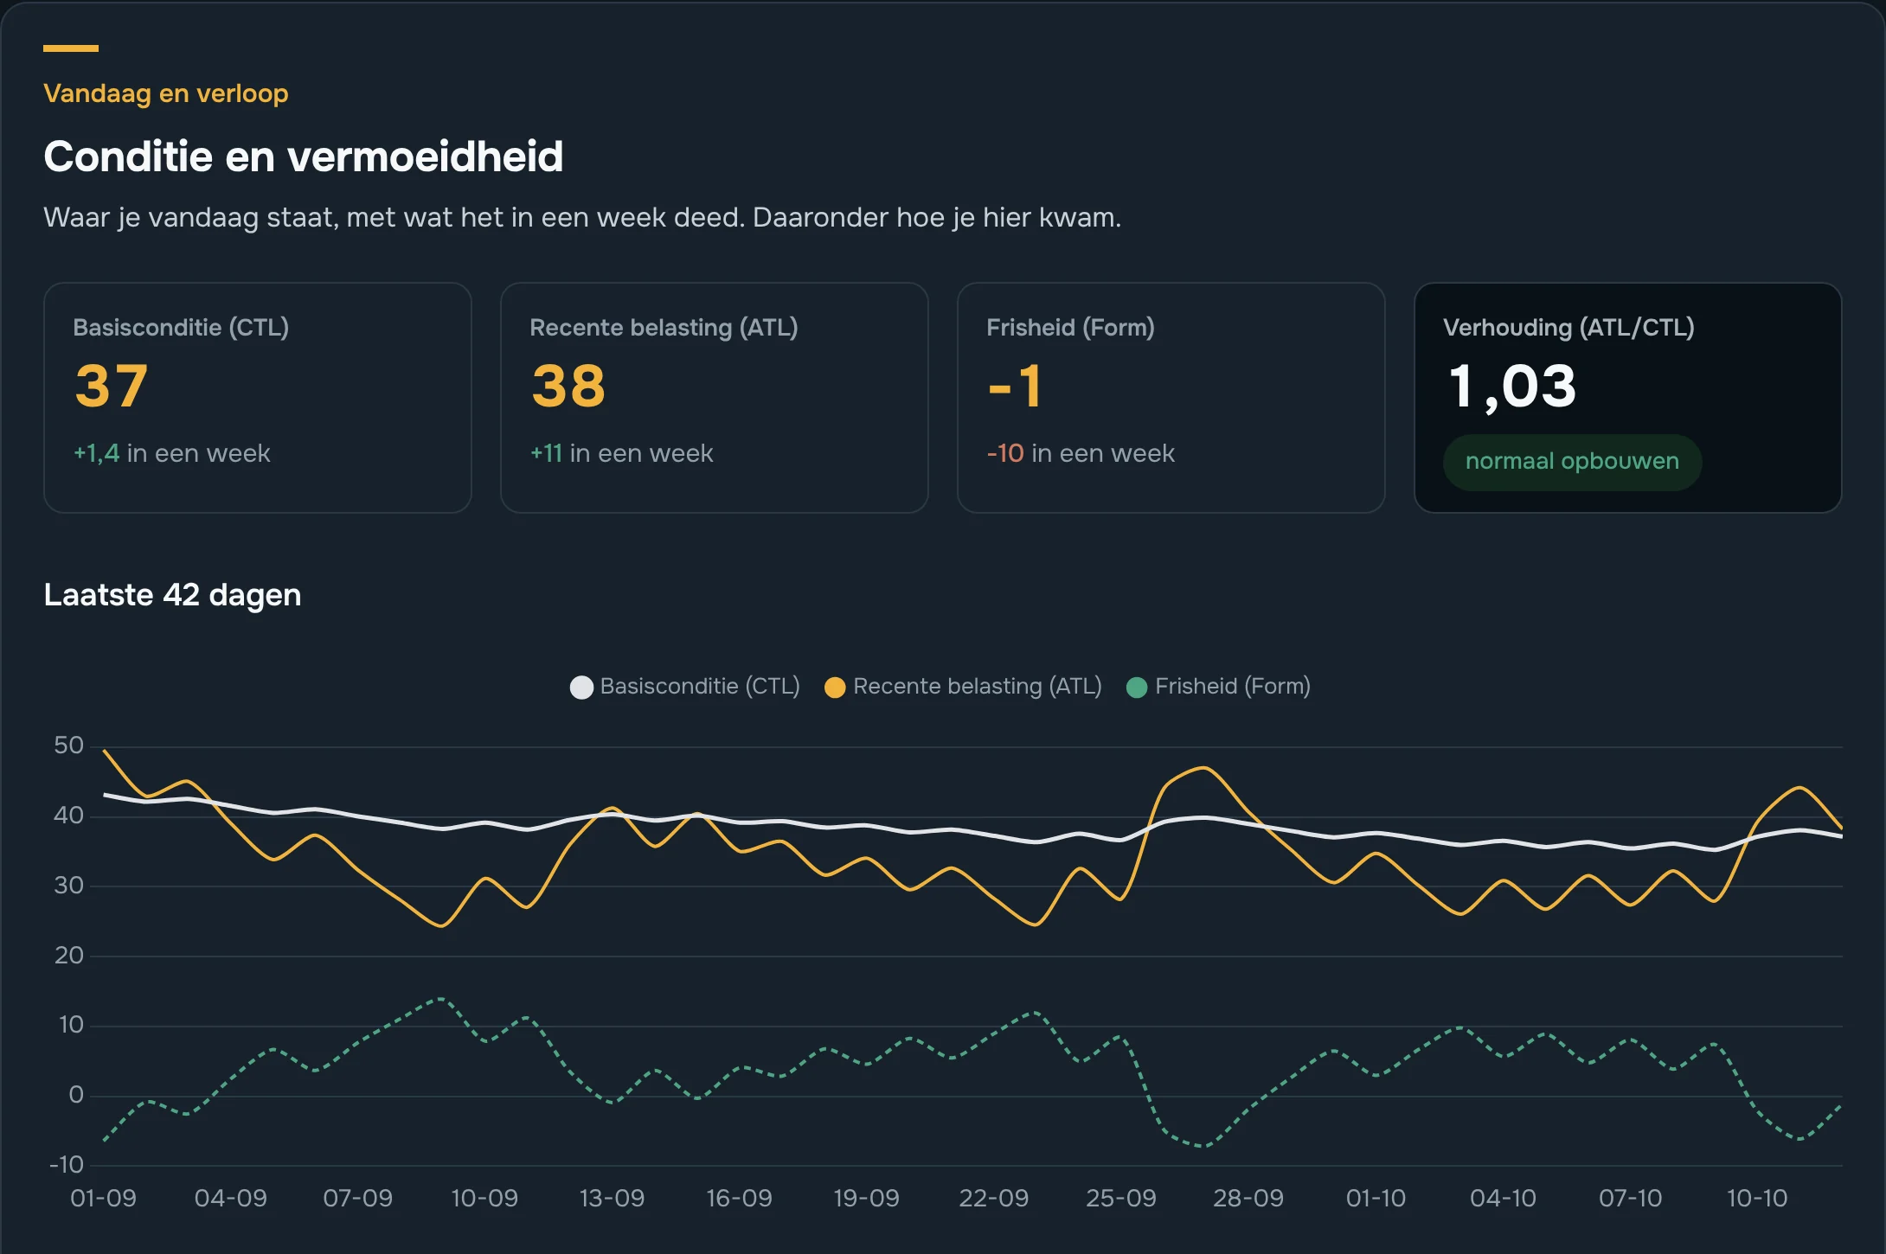Click '-10 in een week' text
The width and height of the screenshot is (1886, 1254).
1081,453
